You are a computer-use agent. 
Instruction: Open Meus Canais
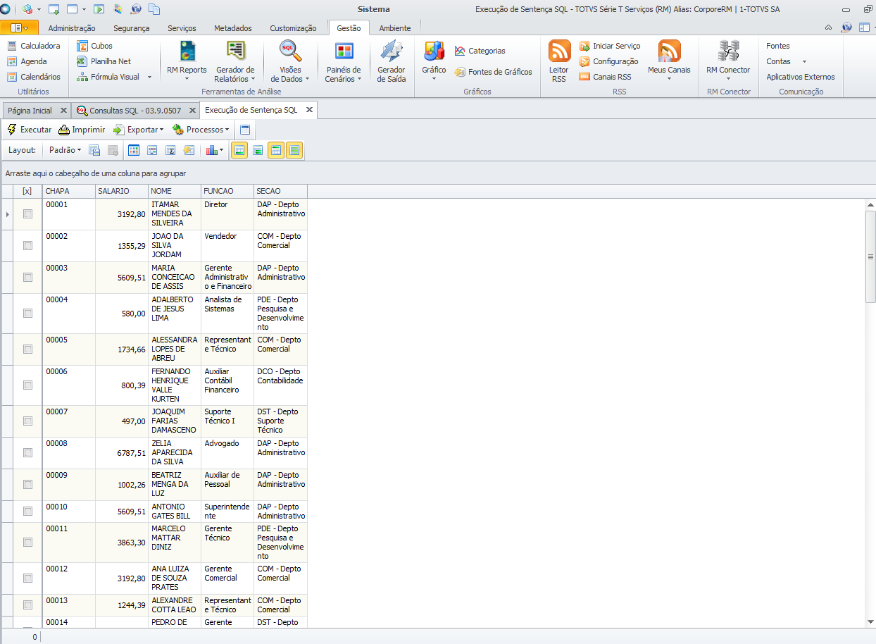click(x=669, y=61)
